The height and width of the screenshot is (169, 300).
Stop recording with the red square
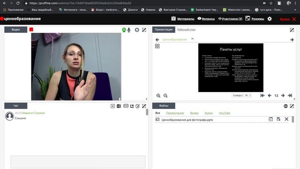pos(31,29)
